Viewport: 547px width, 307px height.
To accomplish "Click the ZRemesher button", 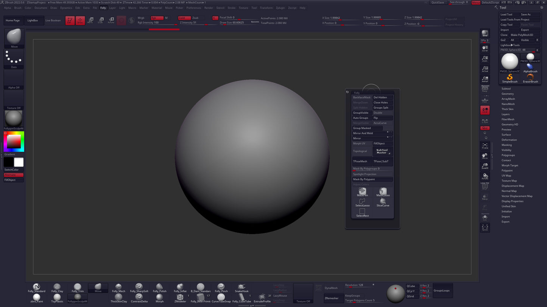I will click(332, 298).
